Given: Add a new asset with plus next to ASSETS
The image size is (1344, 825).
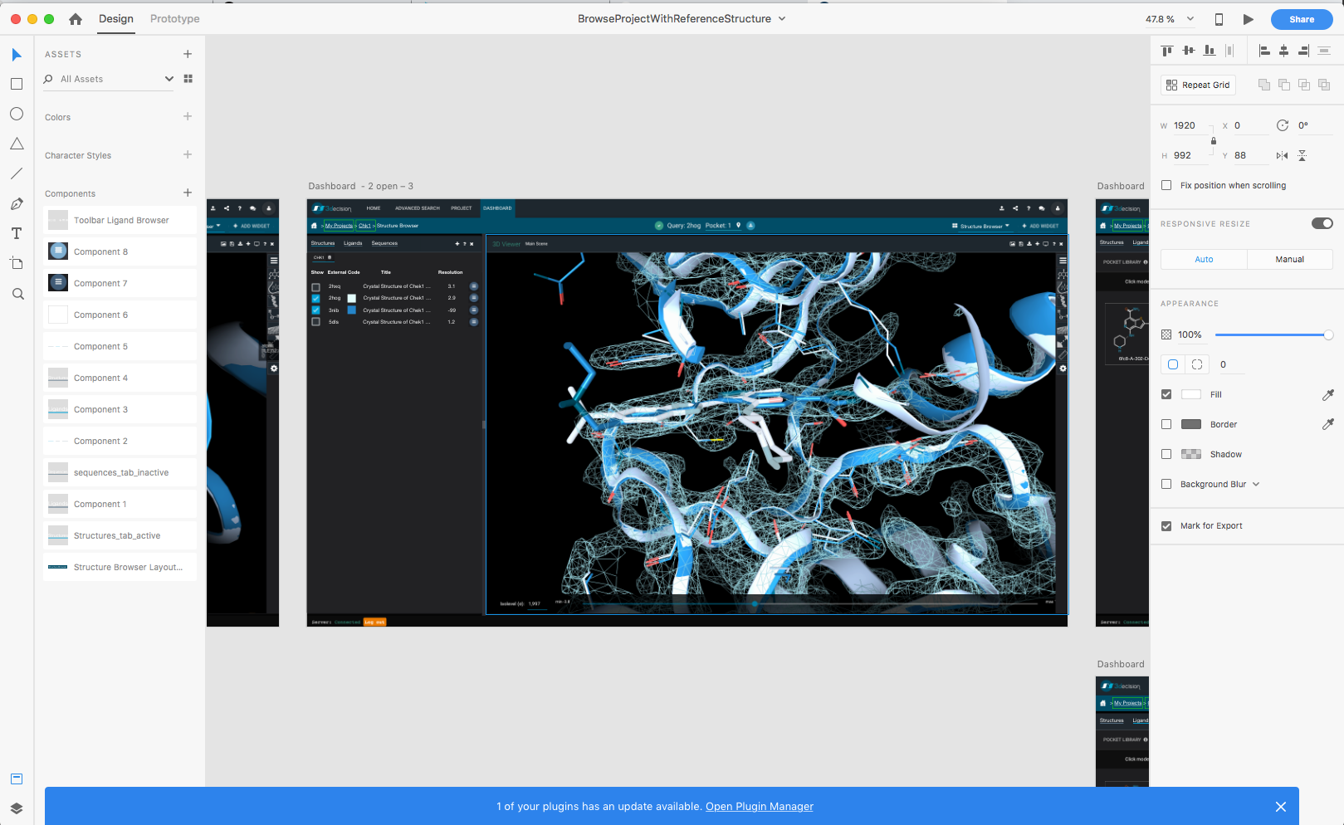Looking at the screenshot, I should click(x=188, y=54).
